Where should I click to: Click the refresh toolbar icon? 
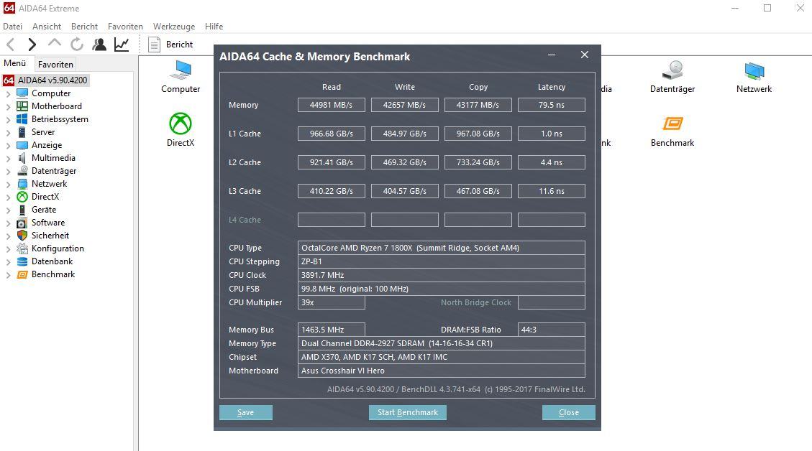77,45
